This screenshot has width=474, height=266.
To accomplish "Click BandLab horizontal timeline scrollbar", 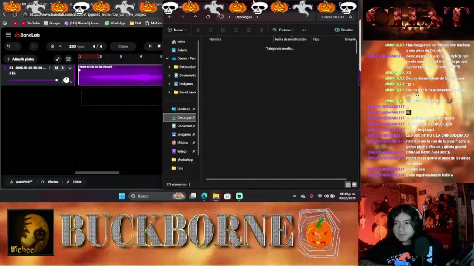I will [x=97, y=173].
